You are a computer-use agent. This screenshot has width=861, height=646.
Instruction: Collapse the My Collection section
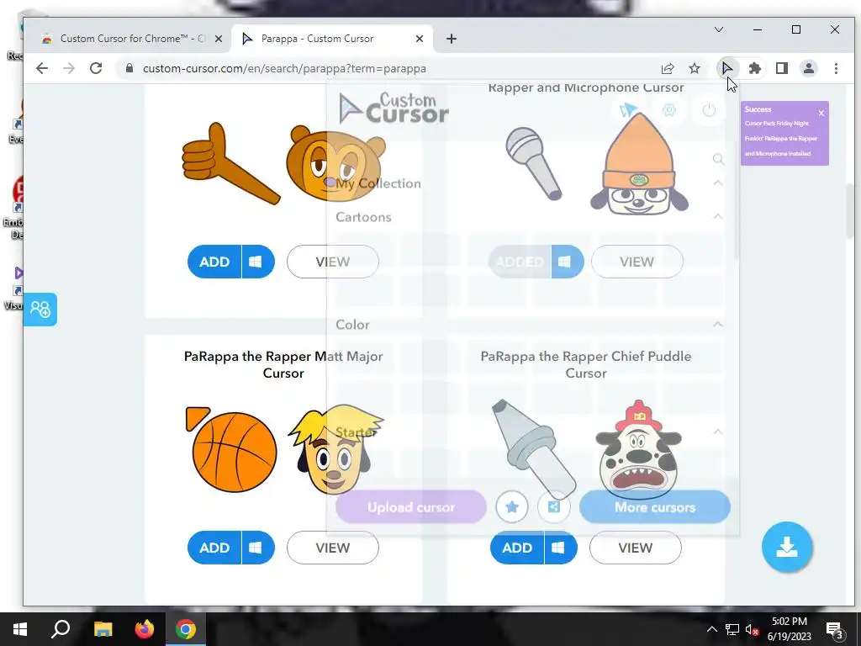718,183
